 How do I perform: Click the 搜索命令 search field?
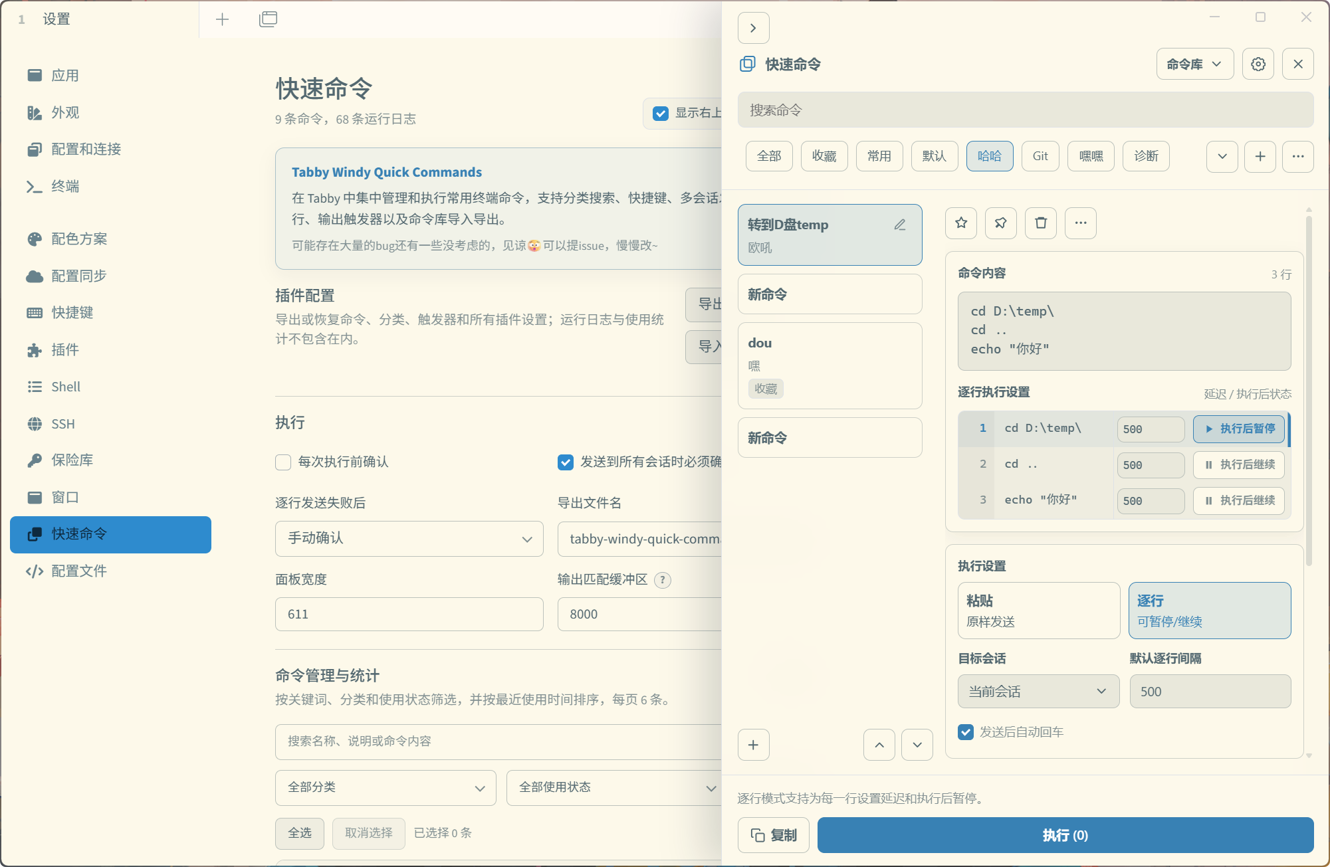tap(1026, 110)
